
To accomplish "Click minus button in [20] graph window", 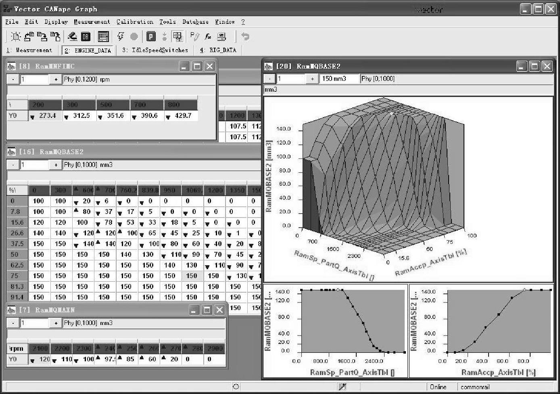I will (270, 79).
